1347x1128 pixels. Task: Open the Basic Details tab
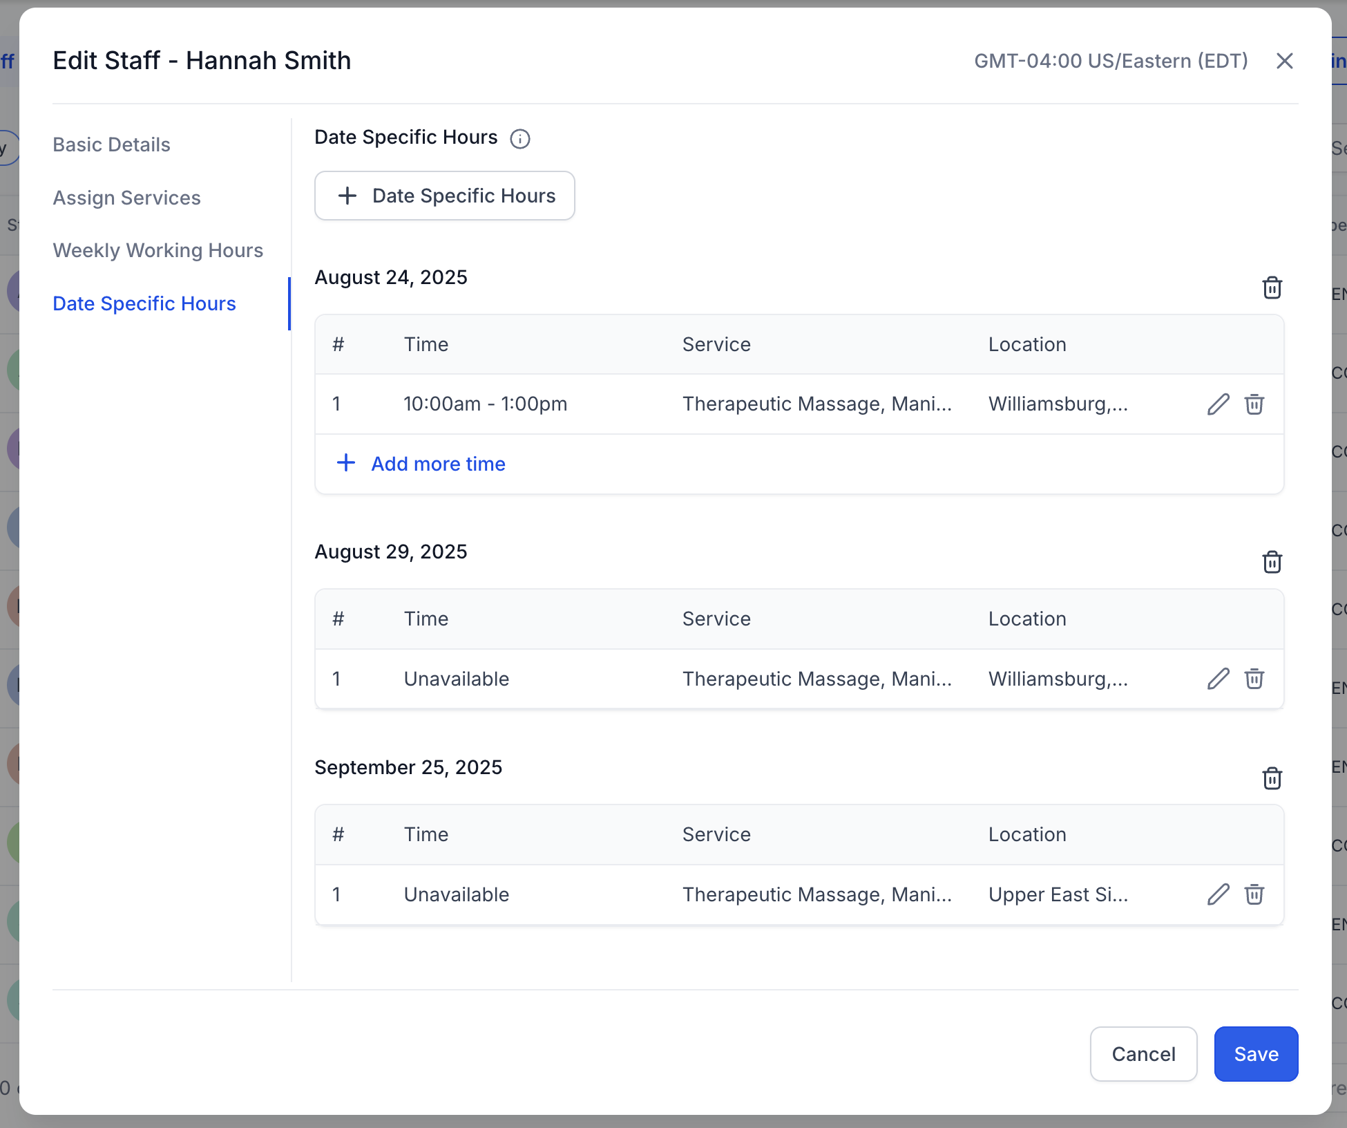click(111, 144)
